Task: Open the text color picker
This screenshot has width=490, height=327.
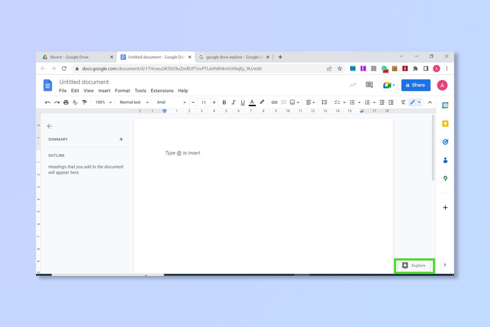Action: [x=252, y=102]
